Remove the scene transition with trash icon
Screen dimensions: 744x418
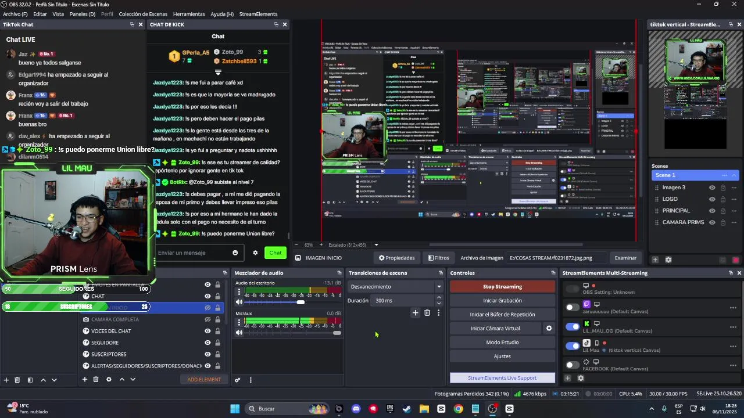pos(427,313)
